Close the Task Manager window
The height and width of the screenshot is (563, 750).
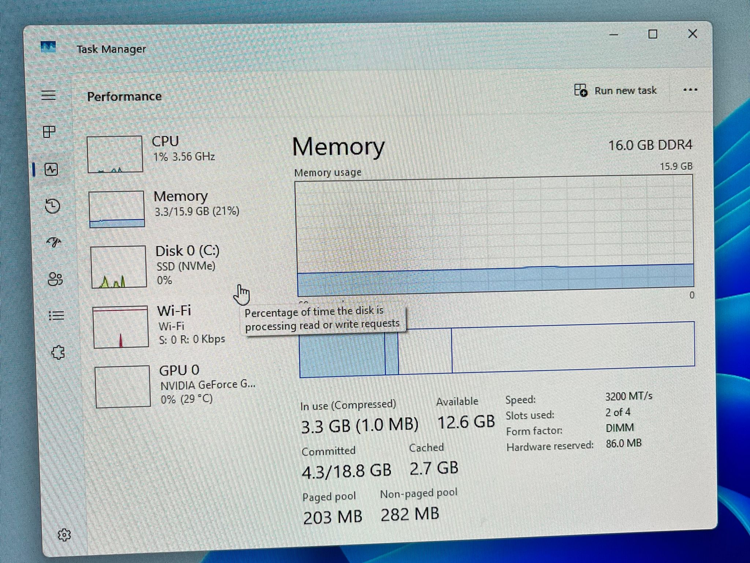[x=693, y=34]
